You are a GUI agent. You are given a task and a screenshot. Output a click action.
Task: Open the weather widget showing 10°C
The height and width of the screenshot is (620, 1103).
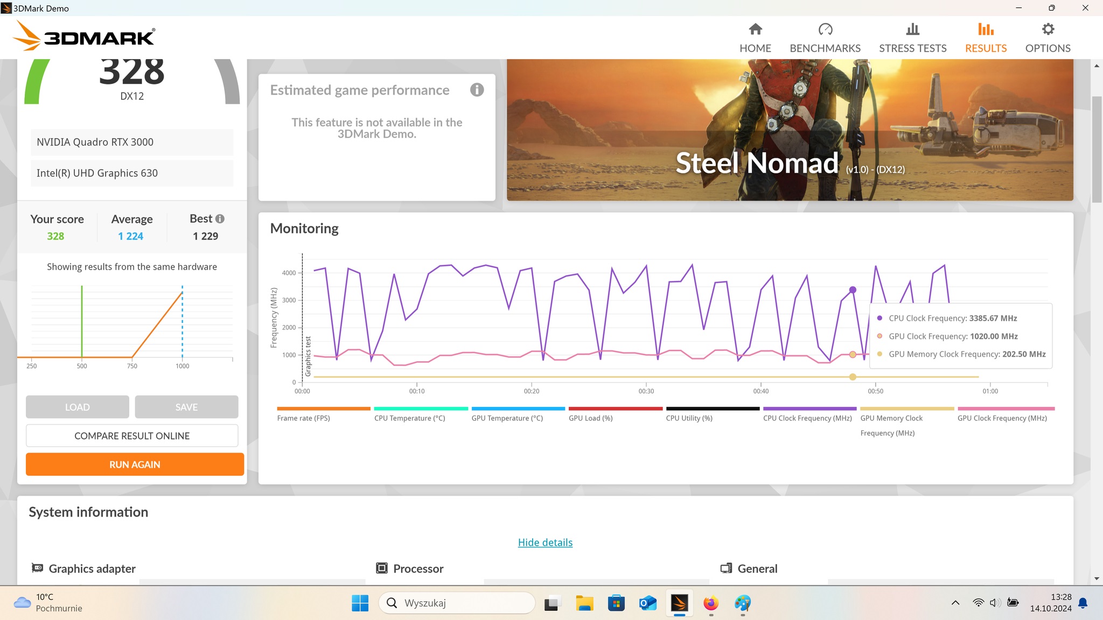pyautogui.click(x=48, y=603)
